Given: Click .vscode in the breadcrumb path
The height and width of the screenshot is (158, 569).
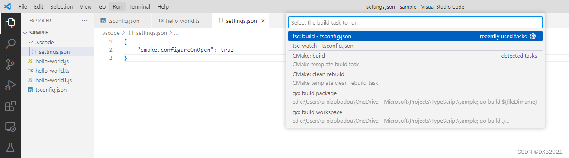Looking at the screenshot, I should [110, 33].
